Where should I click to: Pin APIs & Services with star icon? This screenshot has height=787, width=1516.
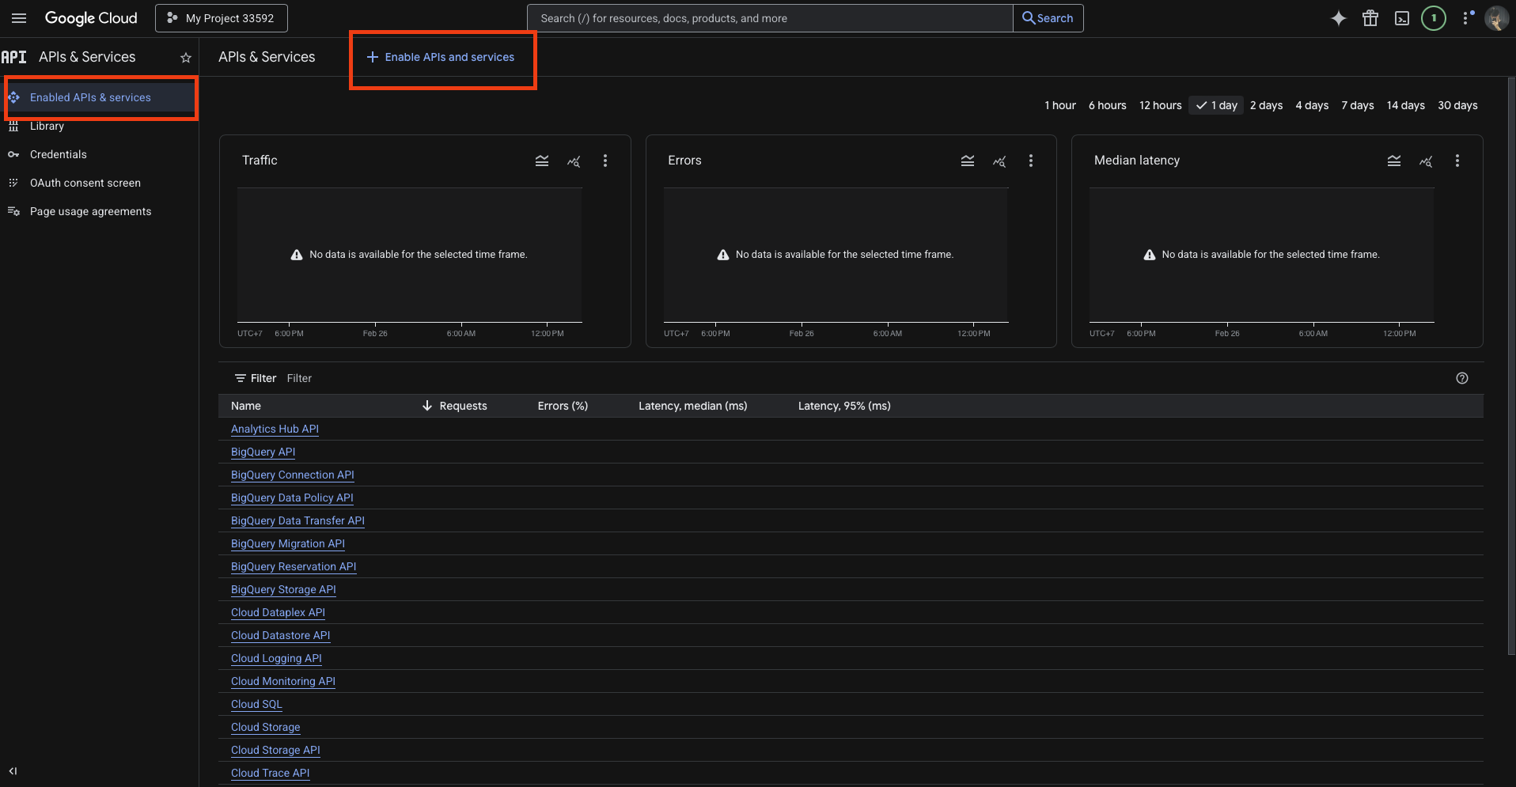(x=186, y=58)
